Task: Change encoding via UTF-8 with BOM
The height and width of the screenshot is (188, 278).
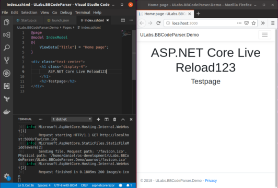Action: pos(66,185)
